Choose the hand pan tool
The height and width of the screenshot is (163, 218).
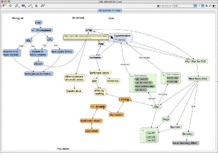coord(10,6)
